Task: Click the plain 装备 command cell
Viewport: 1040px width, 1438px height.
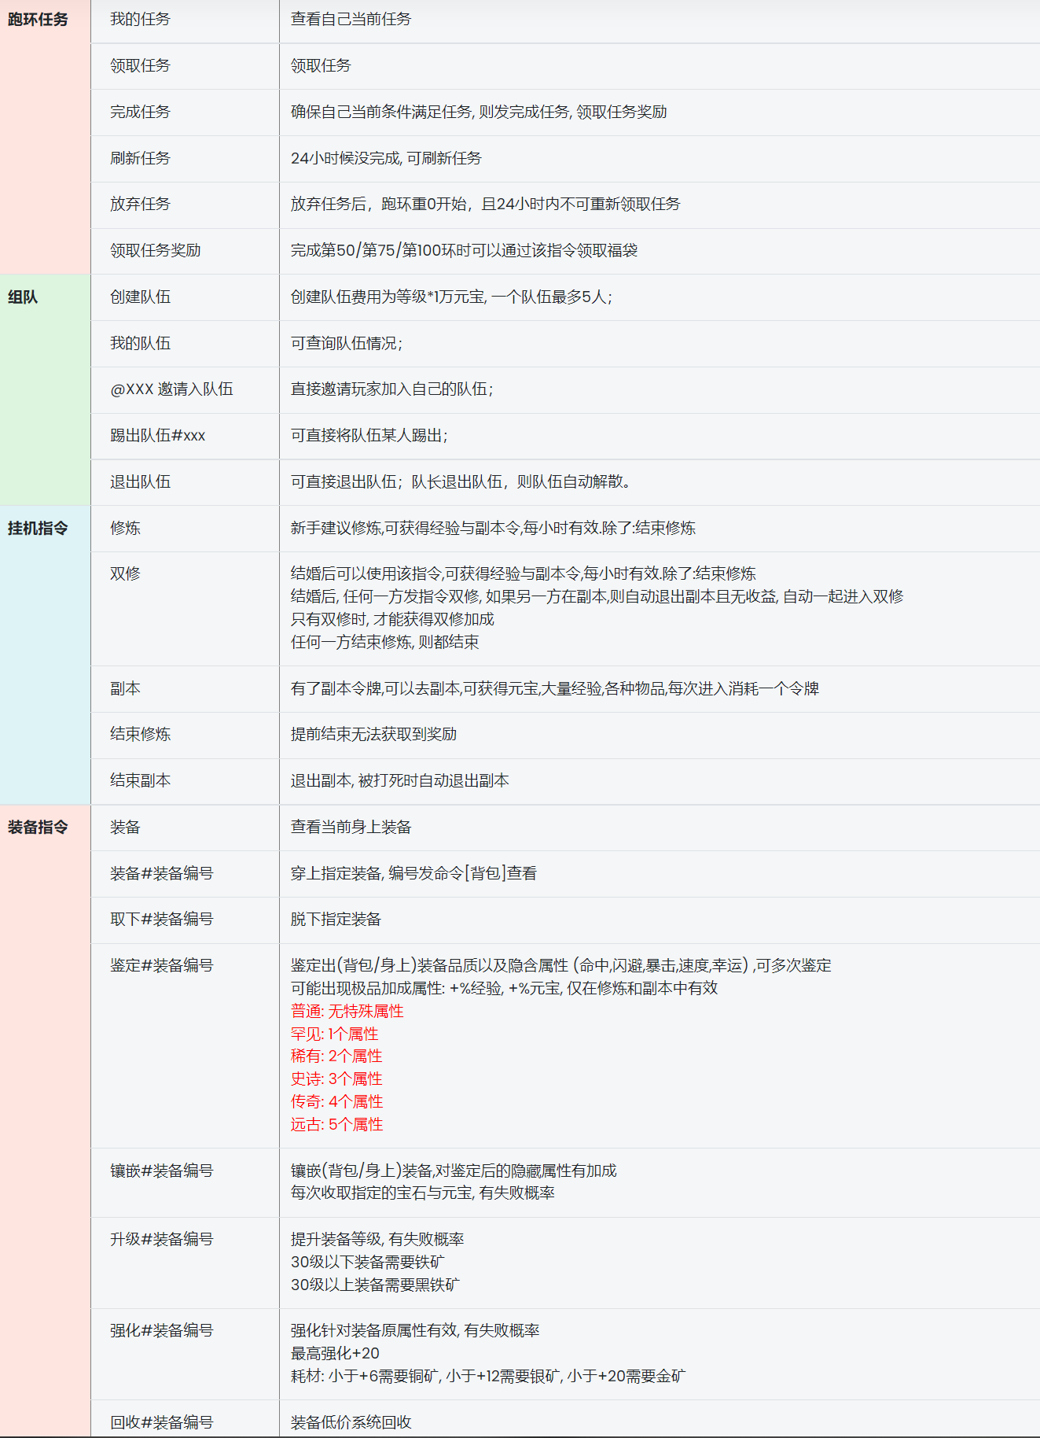Action: [x=185, y=828]
